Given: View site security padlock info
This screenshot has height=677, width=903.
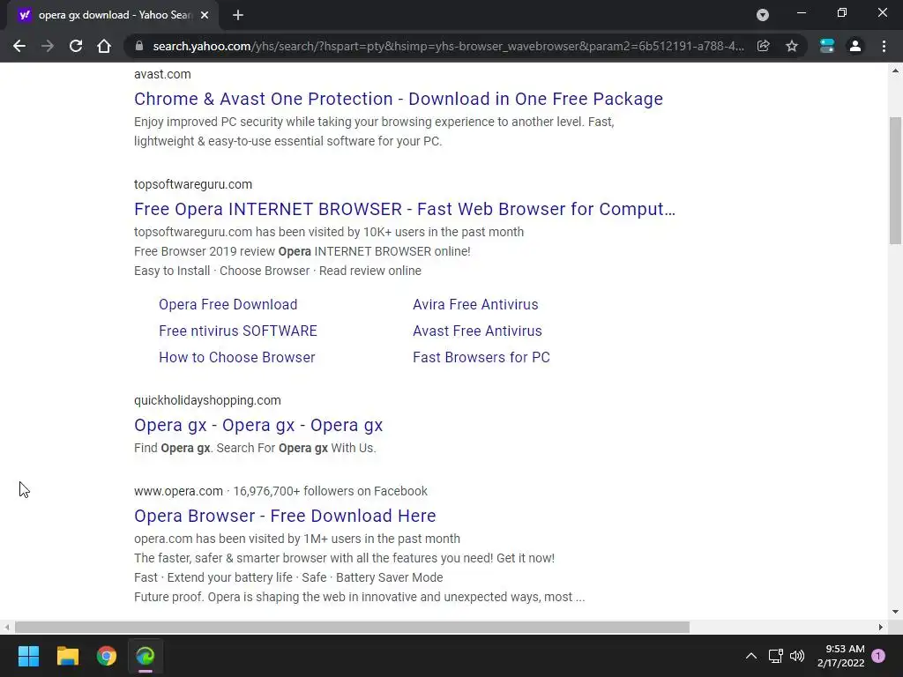Looking at the screenshot, I should coord(138,46).
